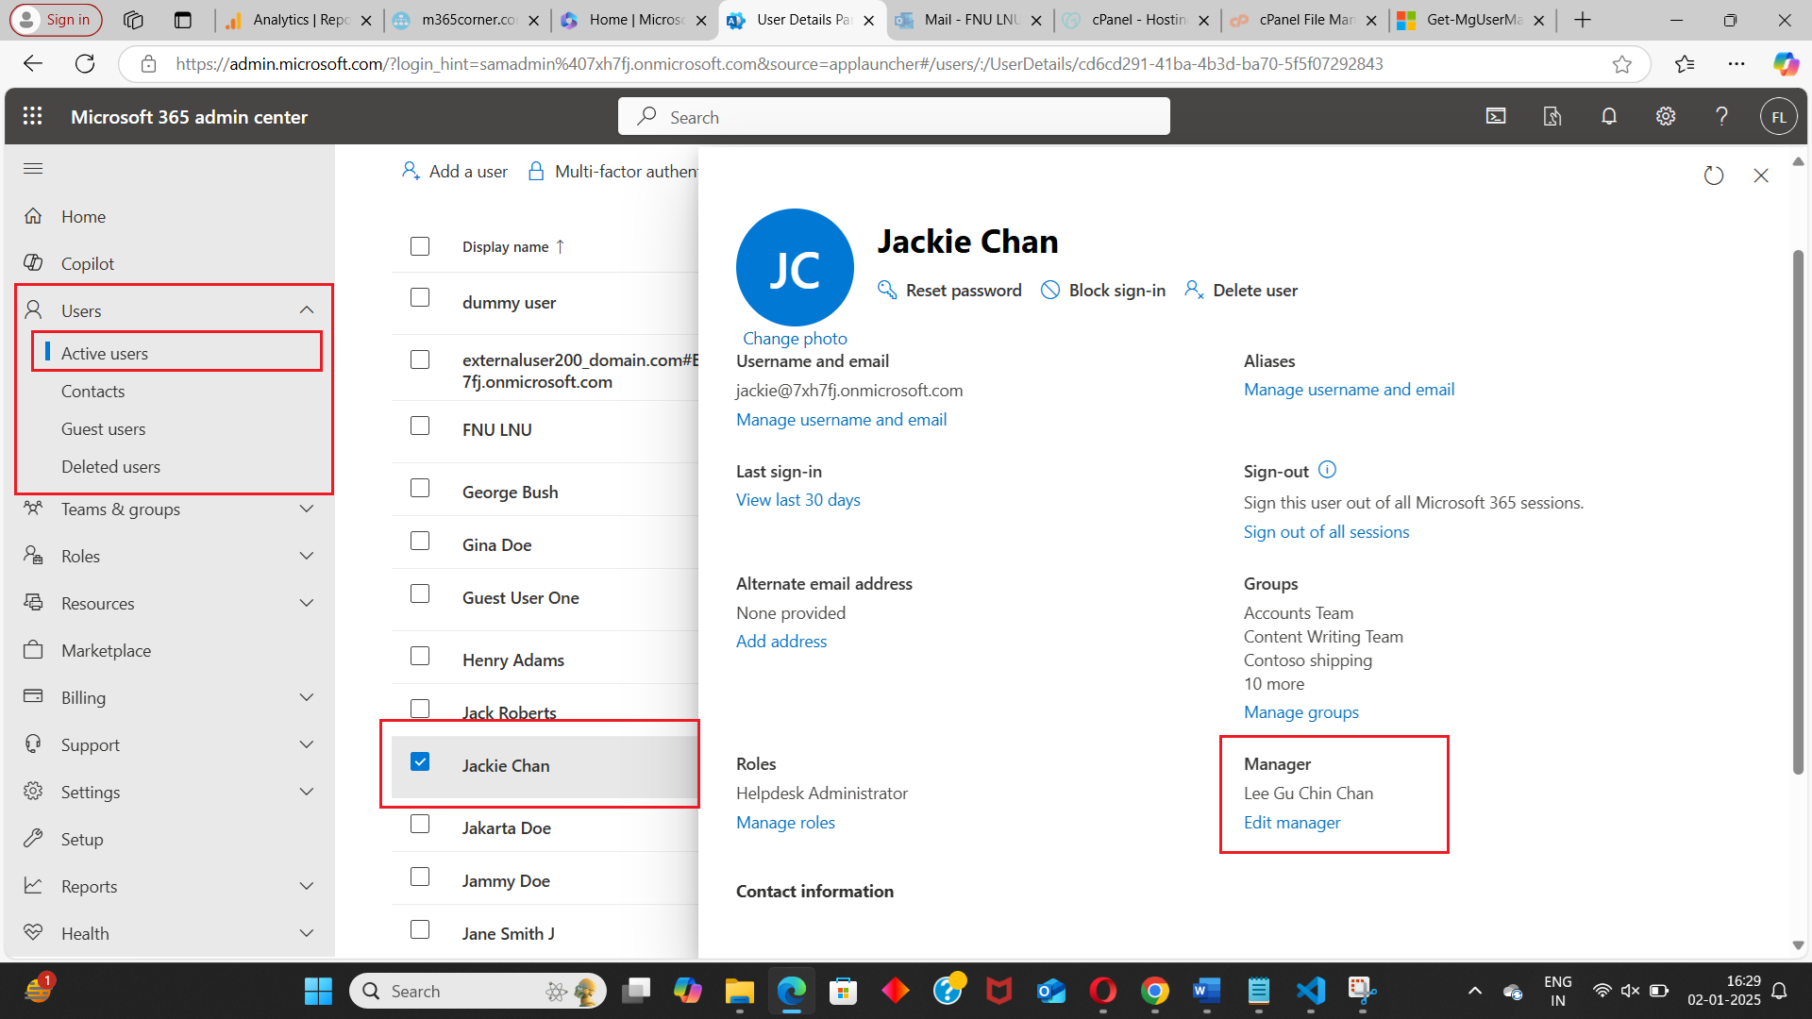Open the settings gear in header
The width and height of the screenshot is (1812, 1019).
pyautogui.click(x=1666, y=116)
